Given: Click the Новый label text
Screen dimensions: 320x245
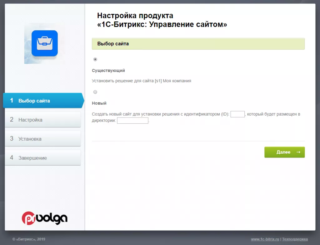Looking at the screenshot, I should click(99, 103).
